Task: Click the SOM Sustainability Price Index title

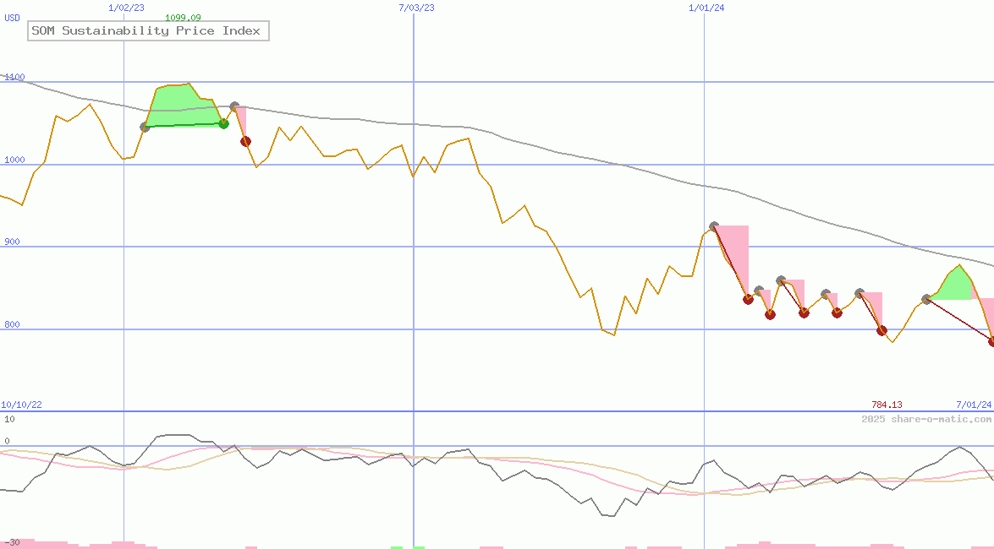Action: click(x=146, y=31)
